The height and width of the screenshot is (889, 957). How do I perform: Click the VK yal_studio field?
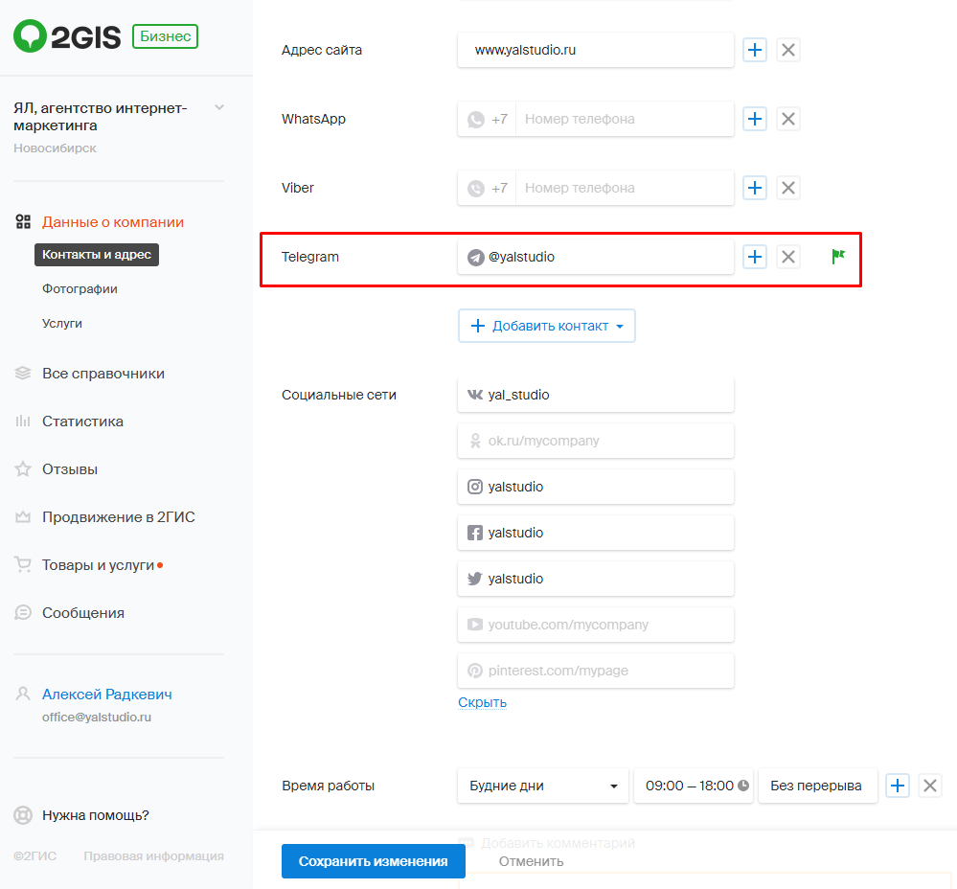pos(596,395)
